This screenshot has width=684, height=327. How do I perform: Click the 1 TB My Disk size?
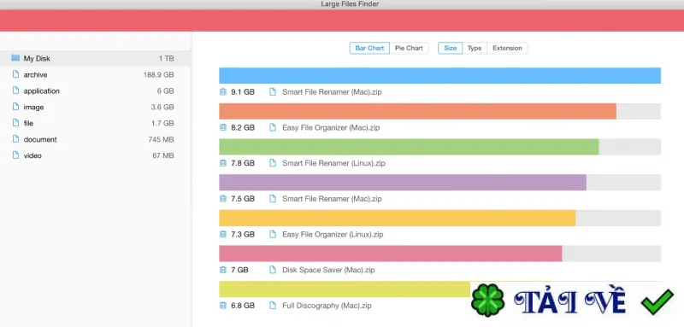[x=166, y=58]
